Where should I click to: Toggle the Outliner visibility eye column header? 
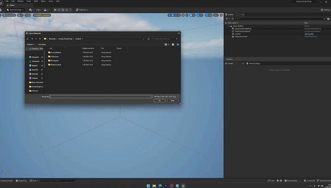click(226, 23)
